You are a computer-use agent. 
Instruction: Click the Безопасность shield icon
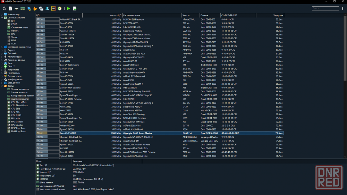[6, 76]
